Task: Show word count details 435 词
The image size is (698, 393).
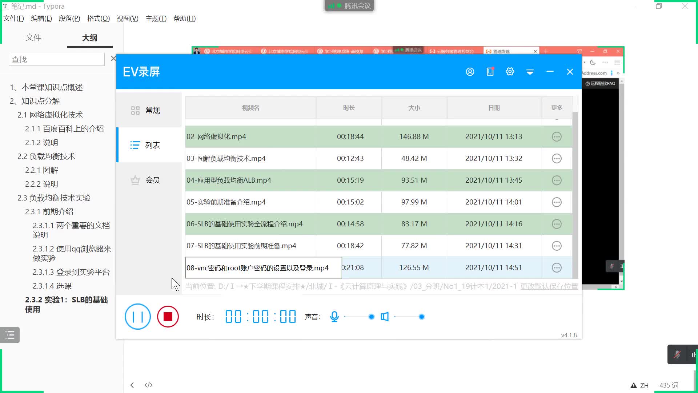Action: pos(669,385)
